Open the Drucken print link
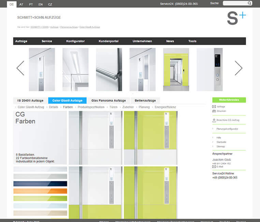Viewport: 260px width, 222px height. [x=221, y=111]
